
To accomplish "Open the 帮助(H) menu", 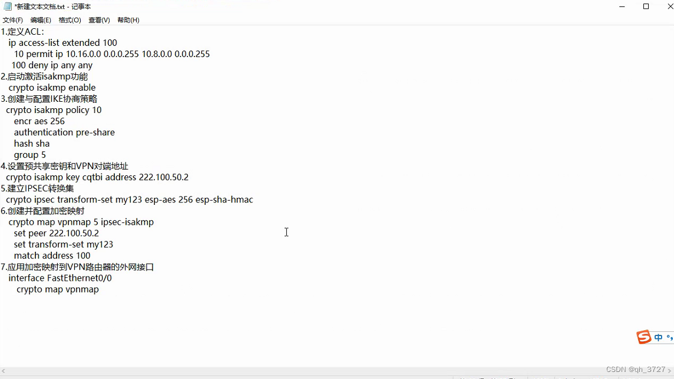I will pos(128,20).
